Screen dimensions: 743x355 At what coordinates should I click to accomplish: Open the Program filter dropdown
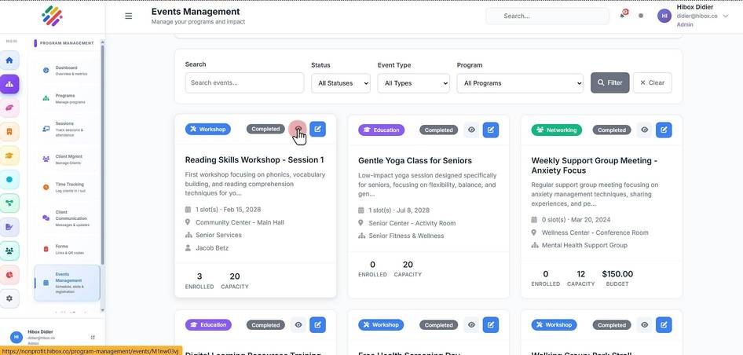coord(520,83)
